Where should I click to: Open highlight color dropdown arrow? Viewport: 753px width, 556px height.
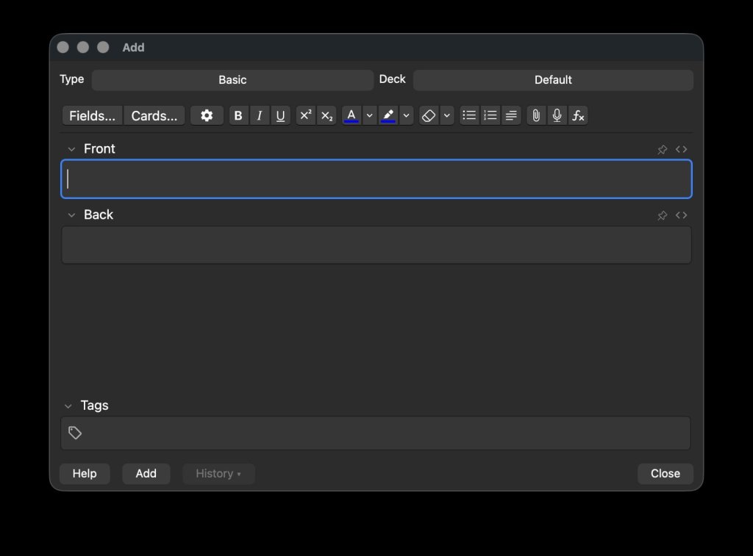click(x=406, y=115)
